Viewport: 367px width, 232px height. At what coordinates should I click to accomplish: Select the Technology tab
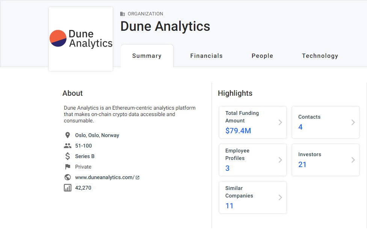coord(320,56)
